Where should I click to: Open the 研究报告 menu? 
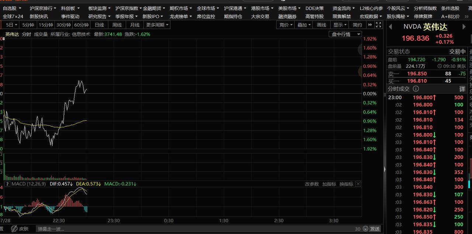click(x=100, y=16)
